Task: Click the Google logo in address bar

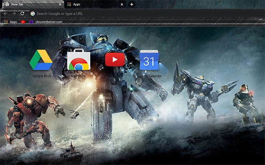Action: tap(33, 14)
